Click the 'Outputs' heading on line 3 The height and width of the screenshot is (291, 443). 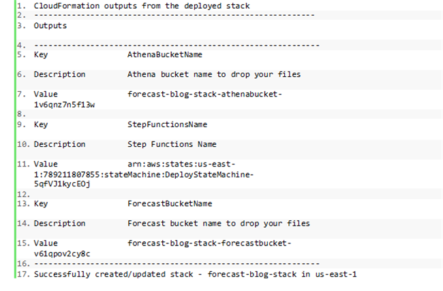(50, 26)
